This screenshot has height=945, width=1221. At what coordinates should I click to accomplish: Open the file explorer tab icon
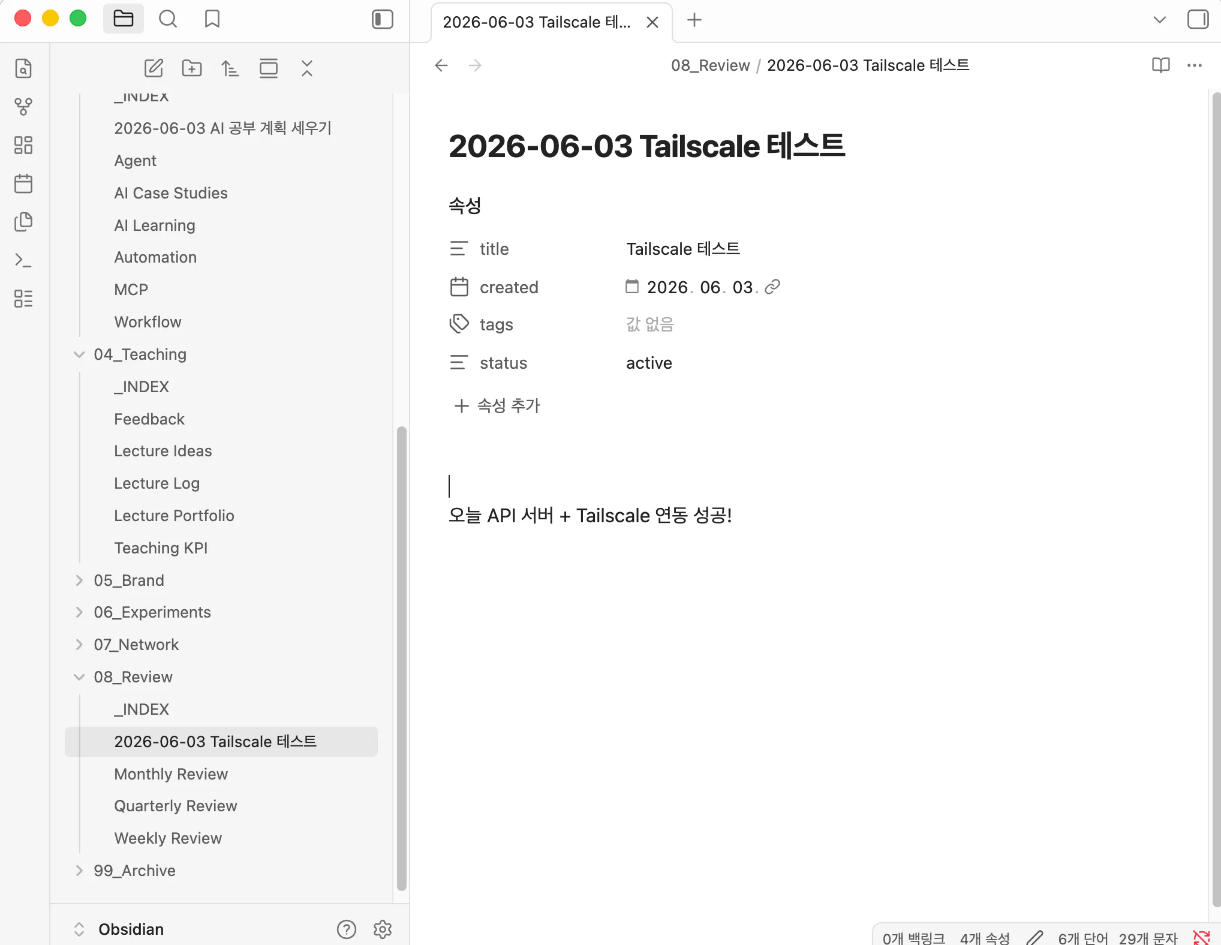click(x=123, y=19)
